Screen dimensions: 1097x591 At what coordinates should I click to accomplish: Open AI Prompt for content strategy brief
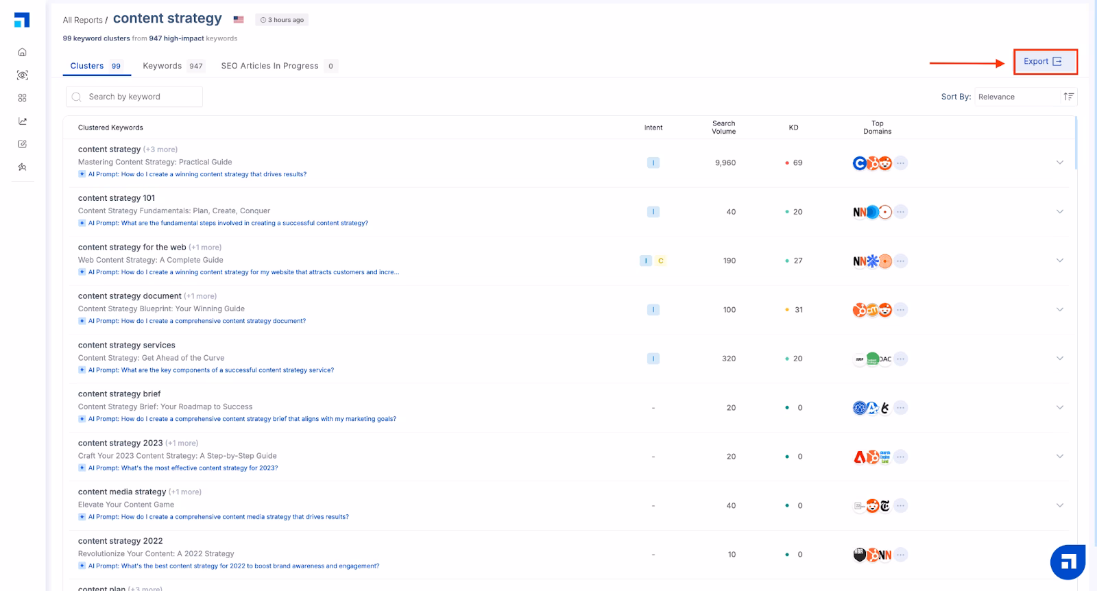pos(241,419)
